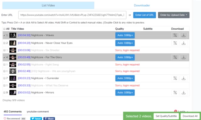Expand quality dropdown for Never Close Your Eyes
Image resolution: width=201 pixels, height=120 pixels.
click(125, 43)
